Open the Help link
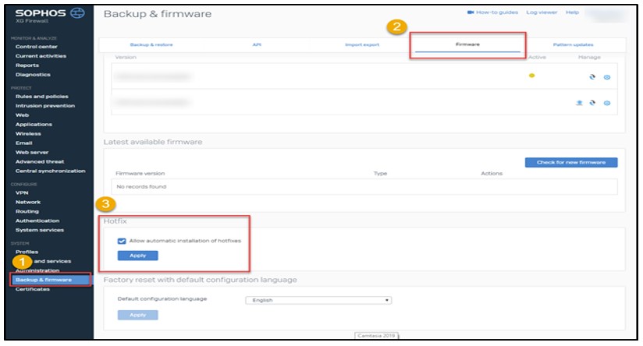Image resolution: width=643 pixels, height=346 pixels. coord(572,12)
